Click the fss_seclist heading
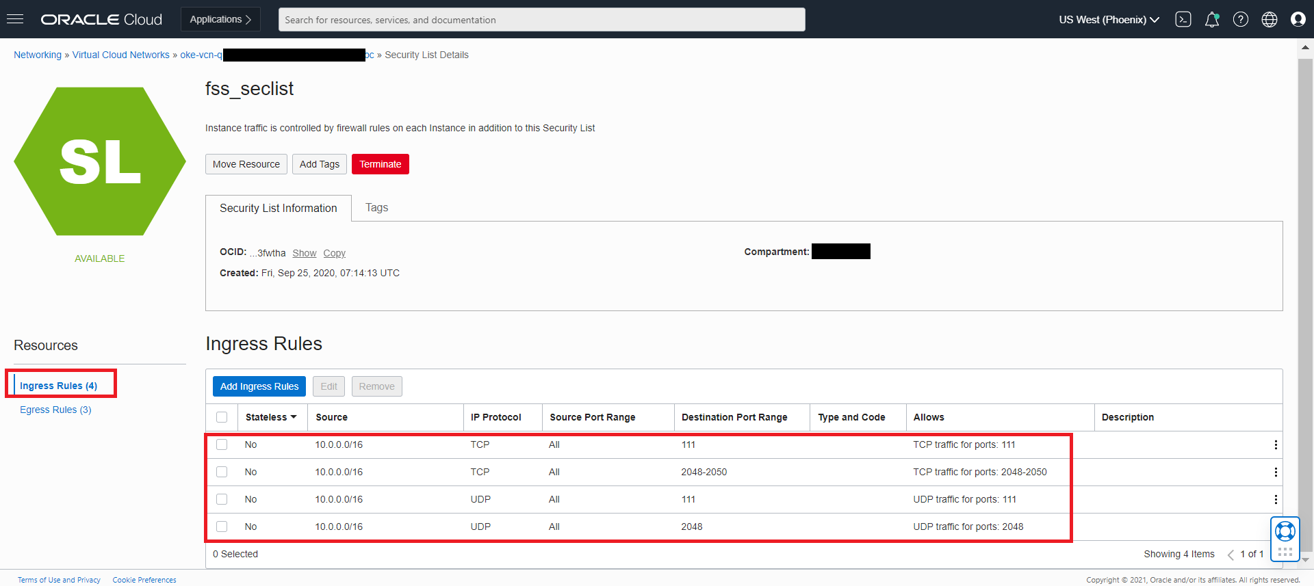1314x586 pixels. coord(249,89)
